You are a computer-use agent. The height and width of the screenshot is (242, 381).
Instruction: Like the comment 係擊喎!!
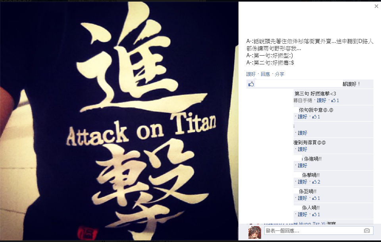[302, 182]
